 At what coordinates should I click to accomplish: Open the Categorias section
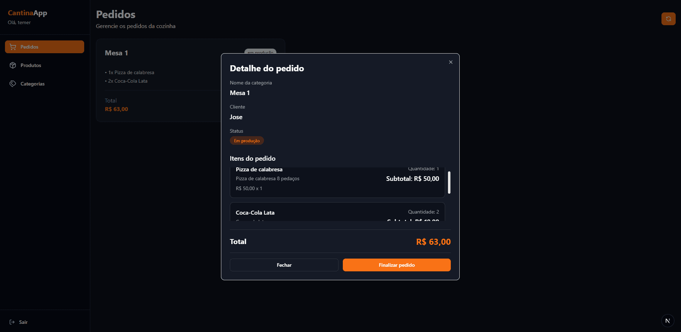pos(32,83)
